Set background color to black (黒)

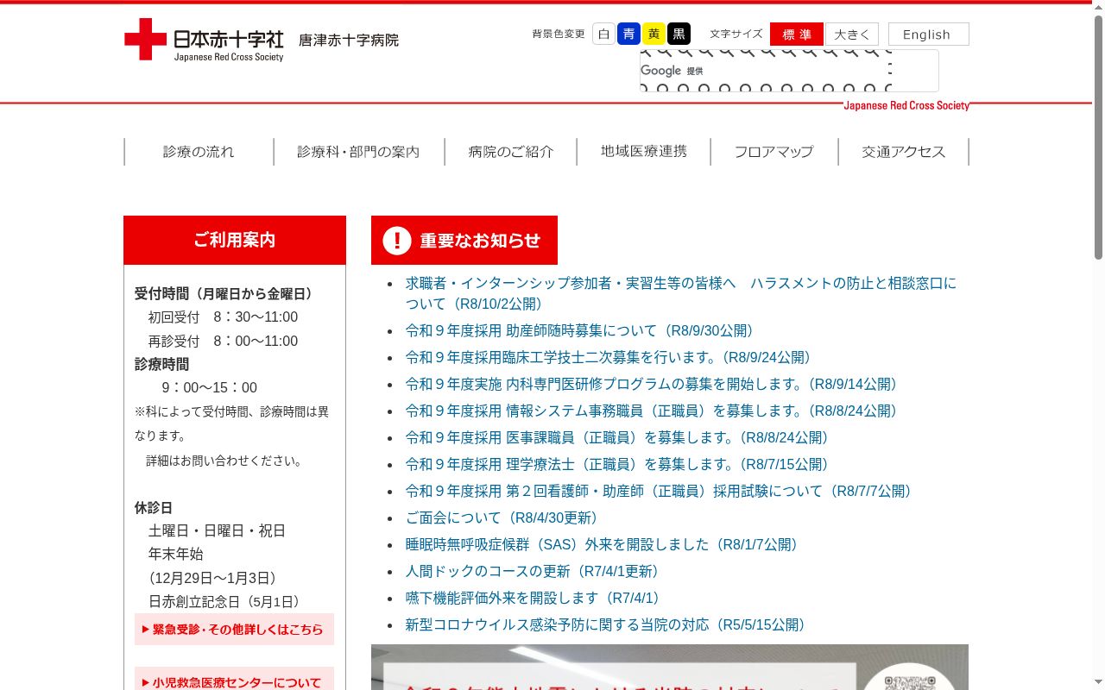[x=679, y=34]
